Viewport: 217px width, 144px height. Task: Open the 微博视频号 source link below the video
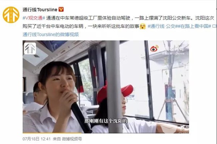coord(72,139)
